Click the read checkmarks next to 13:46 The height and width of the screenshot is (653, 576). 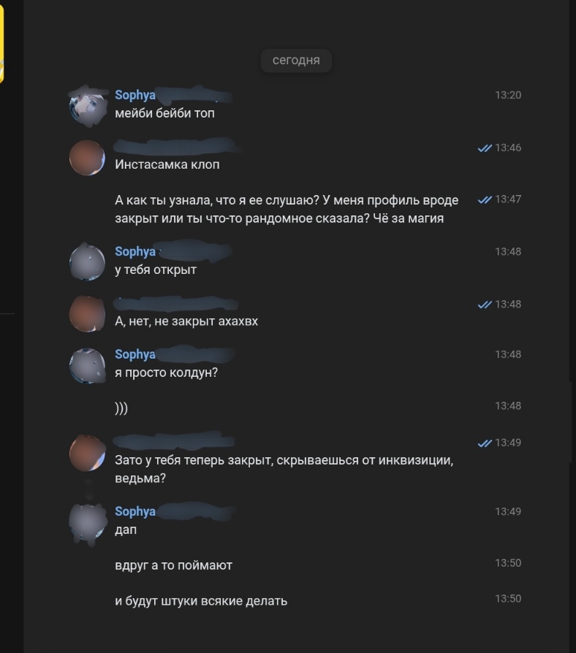(484, 148)
